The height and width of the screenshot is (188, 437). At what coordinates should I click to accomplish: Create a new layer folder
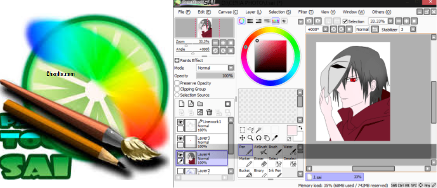pyautogui.click(x=200, y=104)
